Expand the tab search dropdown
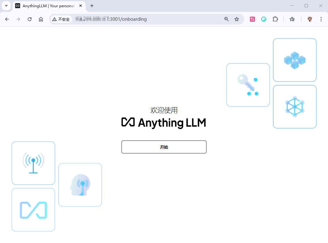Image resolution: width=328 pixels, height=243 pixels. pyautogui.click(x=6, y=6)
